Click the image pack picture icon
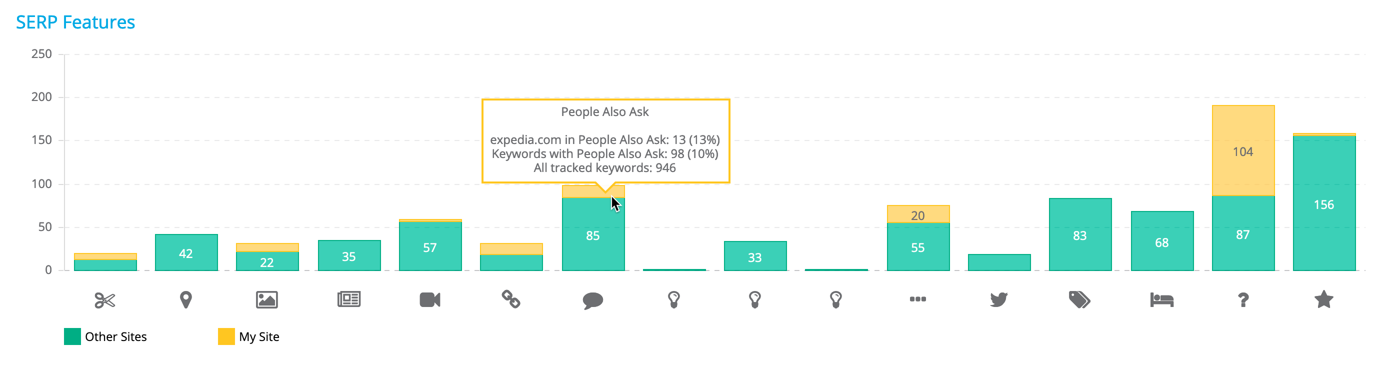Viewport: 1375px width, 374px height. point(267,299)
